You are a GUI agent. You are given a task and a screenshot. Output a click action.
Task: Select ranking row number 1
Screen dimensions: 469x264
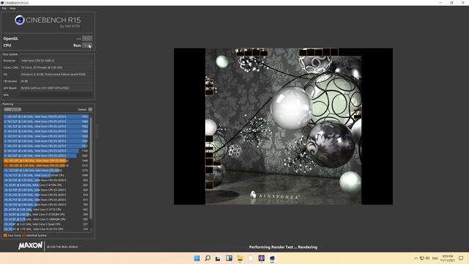click(46, 117)
